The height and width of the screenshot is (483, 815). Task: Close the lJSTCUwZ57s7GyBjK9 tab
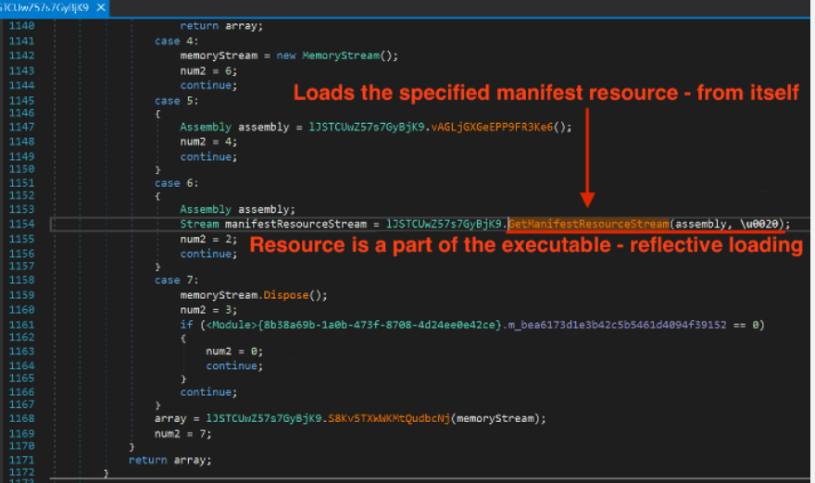tap(102, 7)
